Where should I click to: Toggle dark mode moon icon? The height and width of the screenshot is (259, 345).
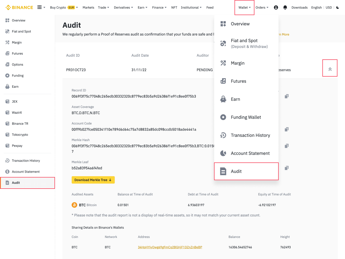coord(338,8)
